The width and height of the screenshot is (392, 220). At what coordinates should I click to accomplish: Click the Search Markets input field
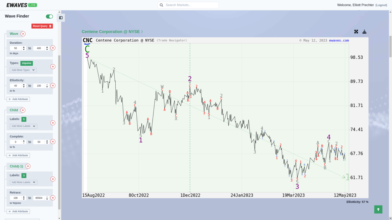point(190,5)
